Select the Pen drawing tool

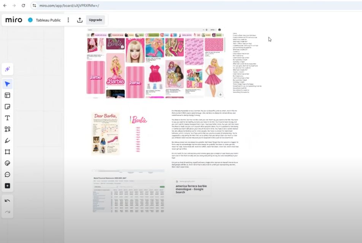click(7, 141)
